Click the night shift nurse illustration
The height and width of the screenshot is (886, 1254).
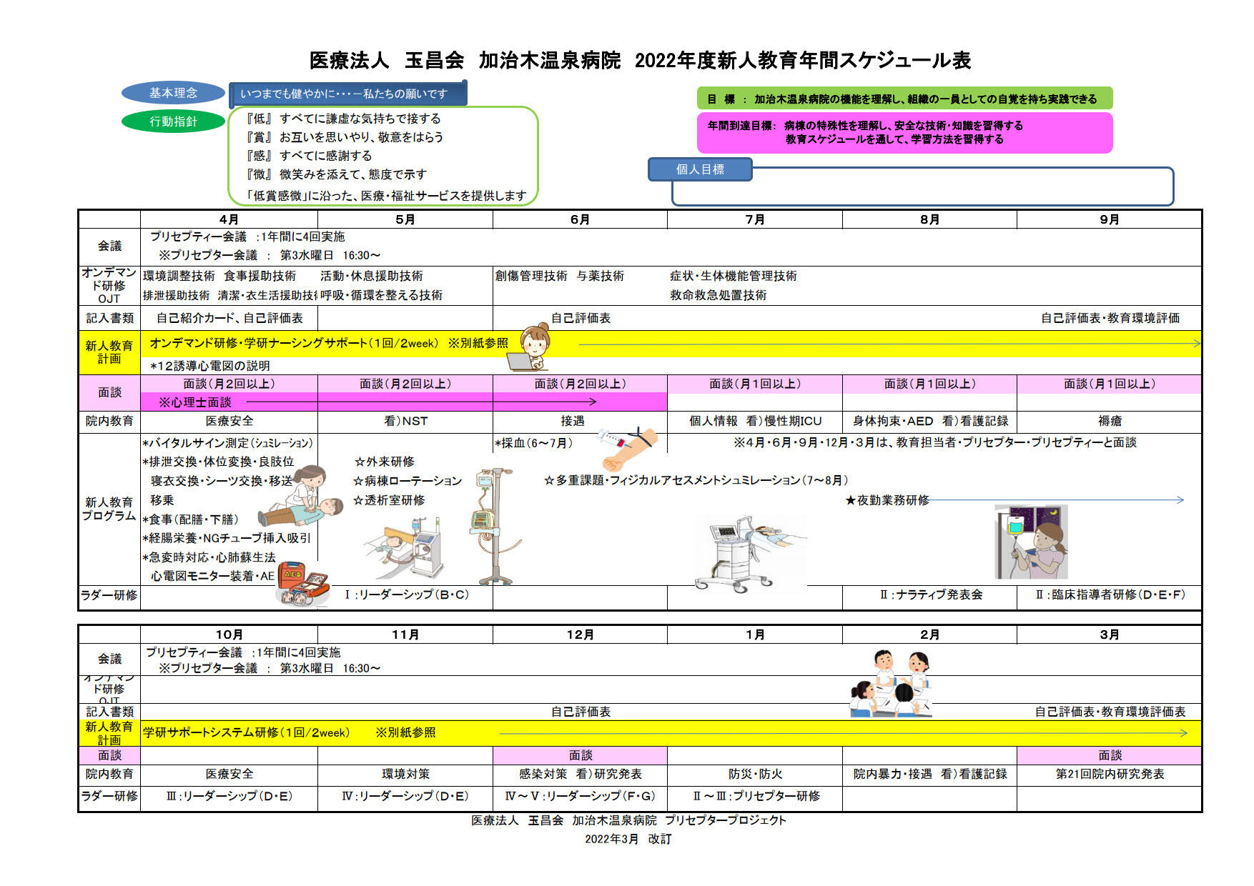tap(1031, 542)
